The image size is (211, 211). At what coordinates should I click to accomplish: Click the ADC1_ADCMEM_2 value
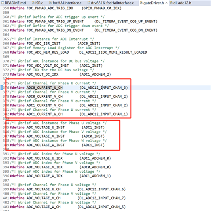(x=95, y=74)
